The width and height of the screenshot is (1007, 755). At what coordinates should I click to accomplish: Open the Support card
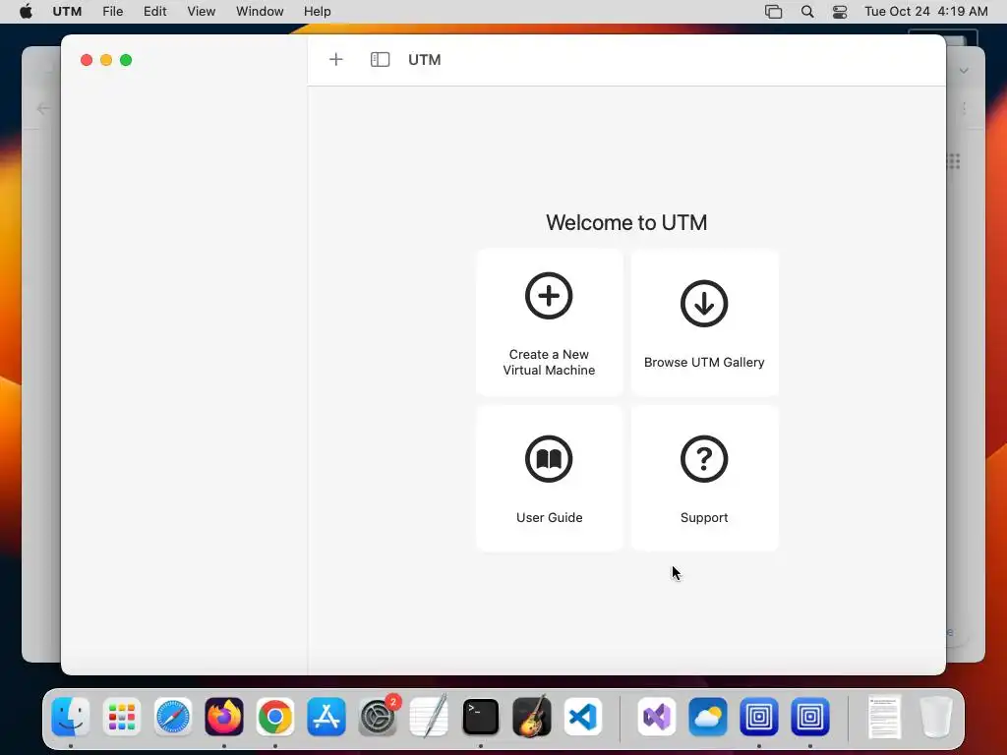[704, 479]
